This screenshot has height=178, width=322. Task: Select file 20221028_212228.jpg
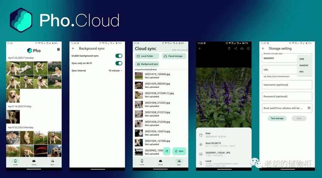tap(160, 123)
